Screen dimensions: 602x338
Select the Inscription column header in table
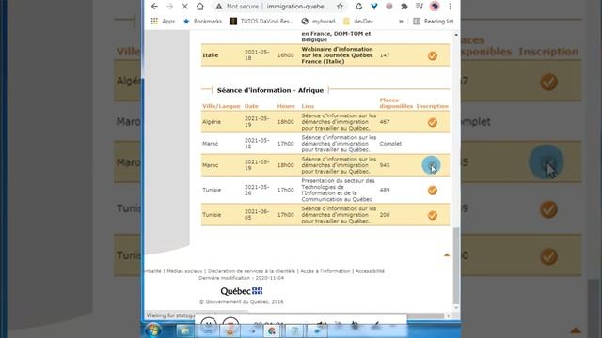(433, 106)
